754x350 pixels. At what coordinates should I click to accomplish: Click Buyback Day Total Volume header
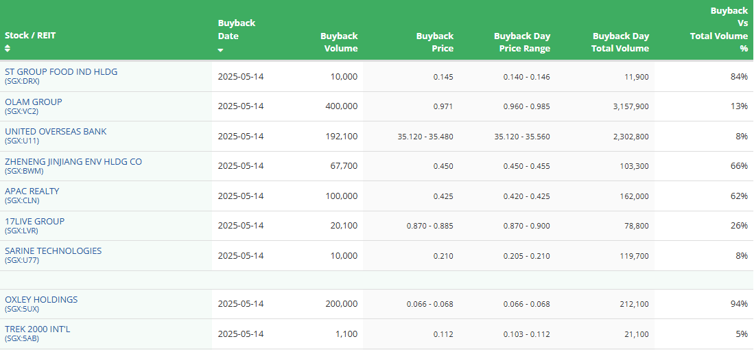621,43
